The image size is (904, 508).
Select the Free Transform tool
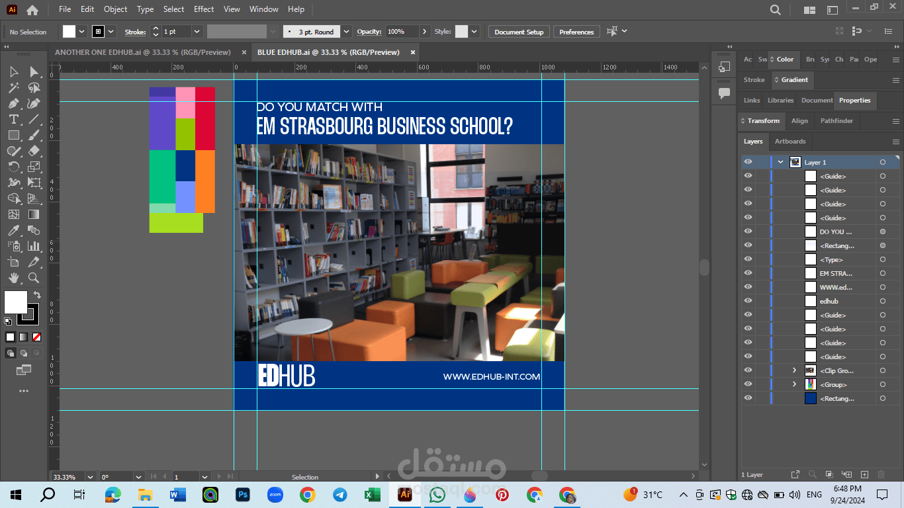point(34,183)
